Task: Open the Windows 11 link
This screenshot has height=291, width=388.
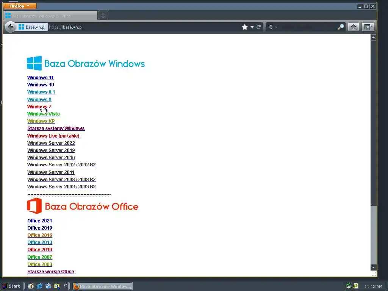Action: [40, 77]
